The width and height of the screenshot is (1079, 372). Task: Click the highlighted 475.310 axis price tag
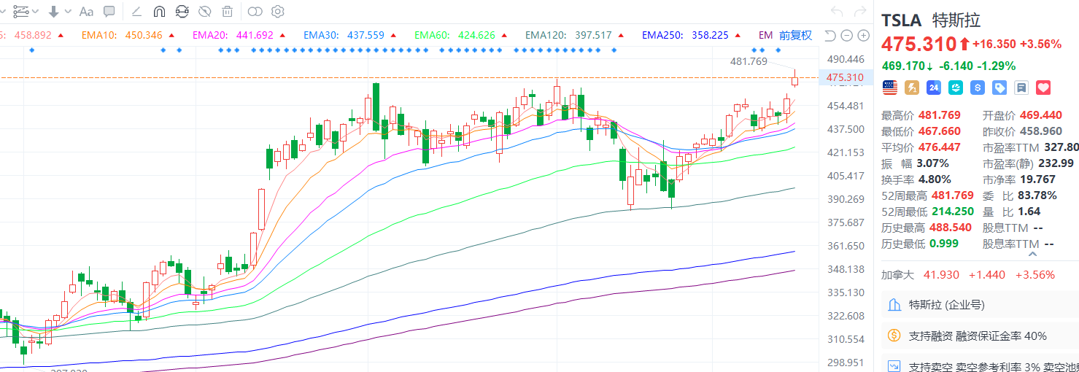(845, 77)
